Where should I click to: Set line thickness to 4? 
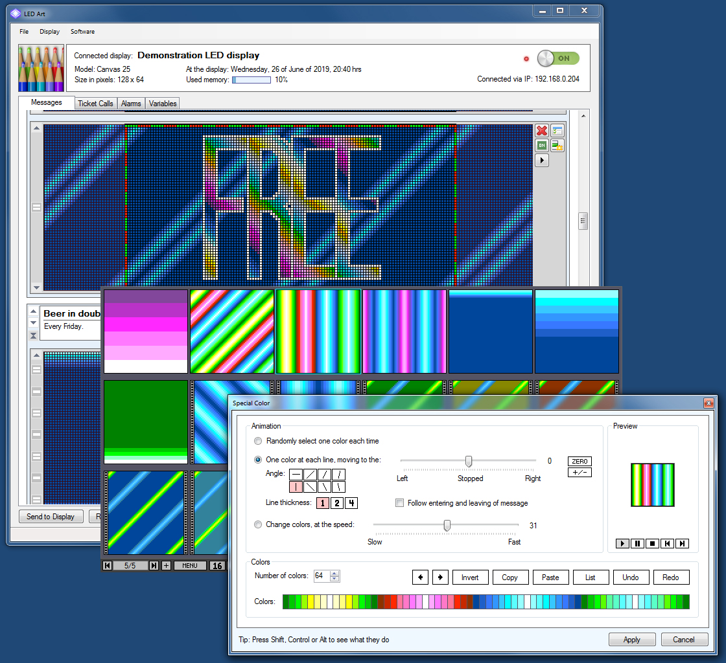coord(351,503)
